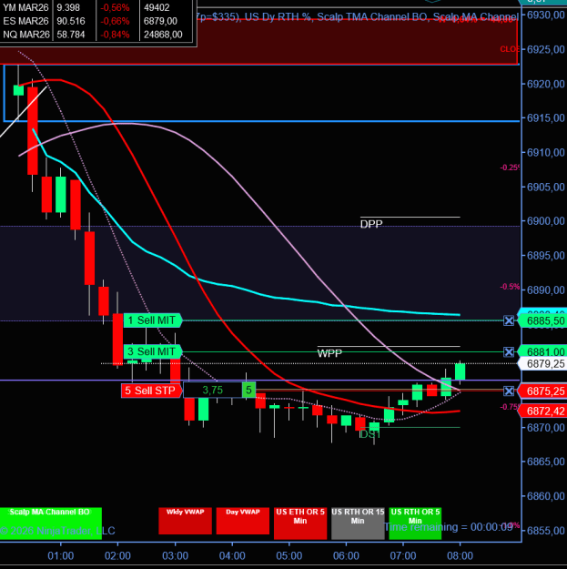Click the YM MAR26 row in quote table
The width and height of the screenshot is (567, 569).
click(96, 7)
